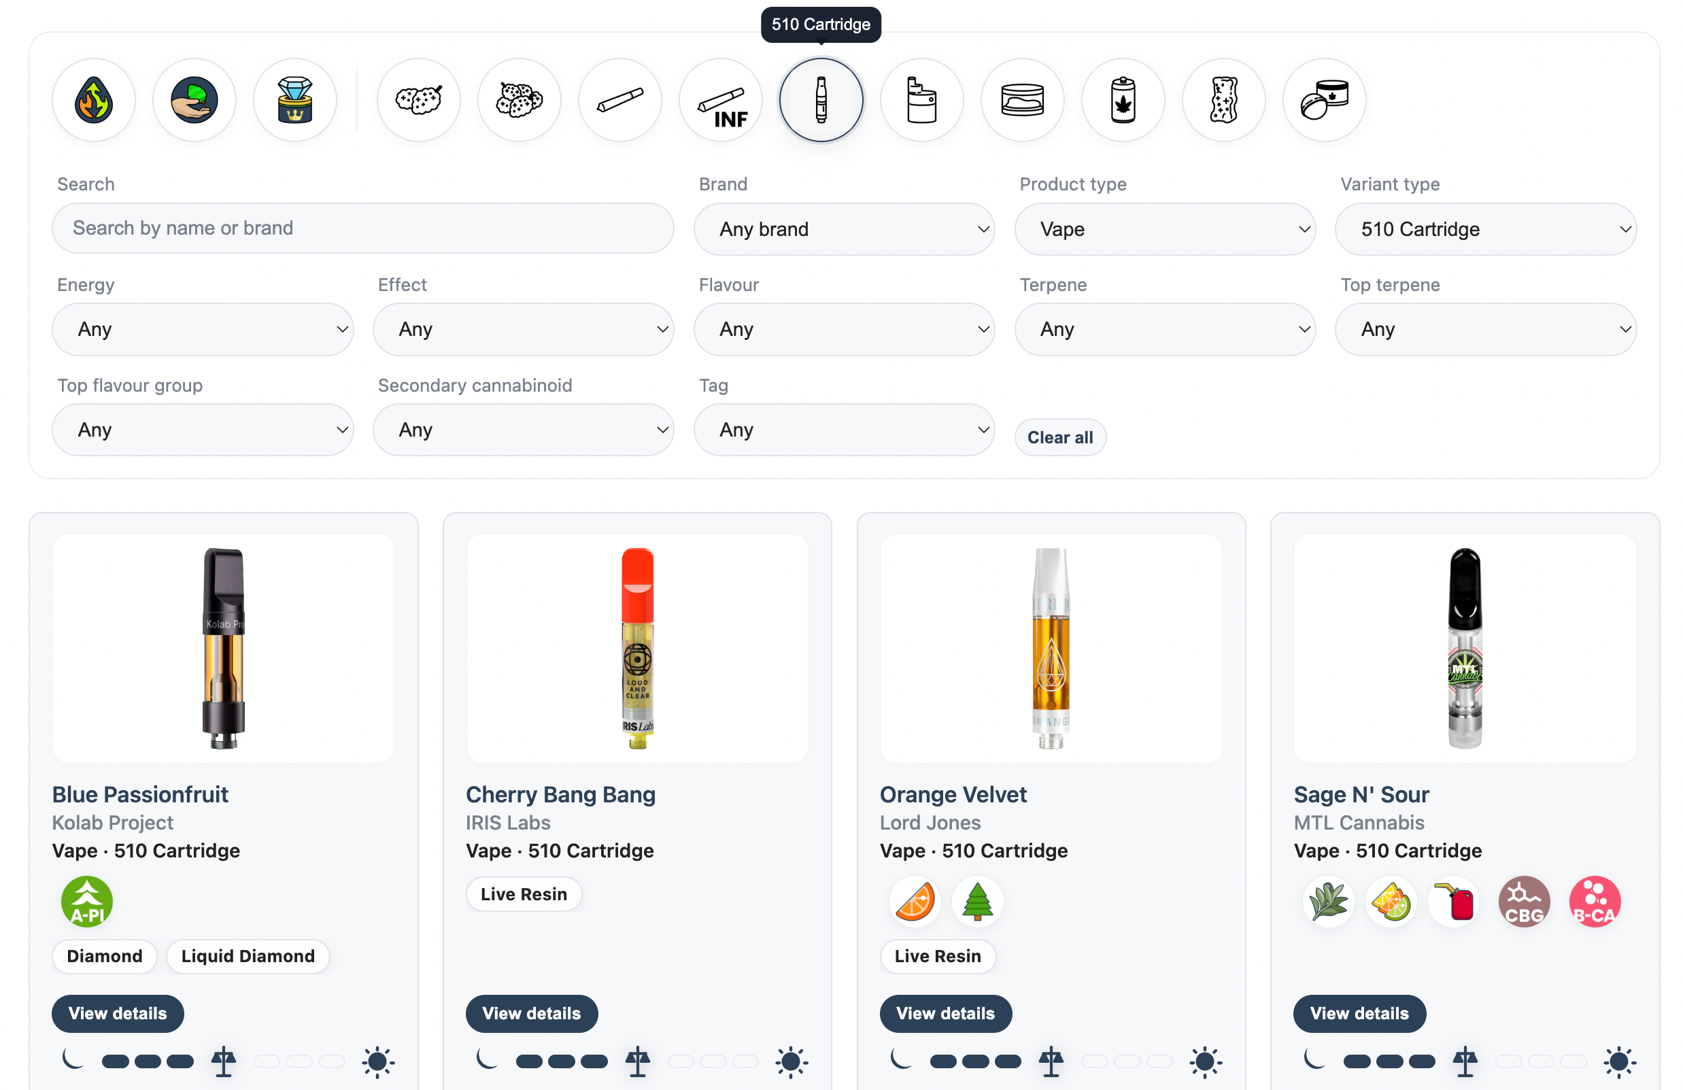The height and width of the screenshot is (1090, 1683).
Task: Select the disposable vape pen icon
Action: [x=921, y=100]
